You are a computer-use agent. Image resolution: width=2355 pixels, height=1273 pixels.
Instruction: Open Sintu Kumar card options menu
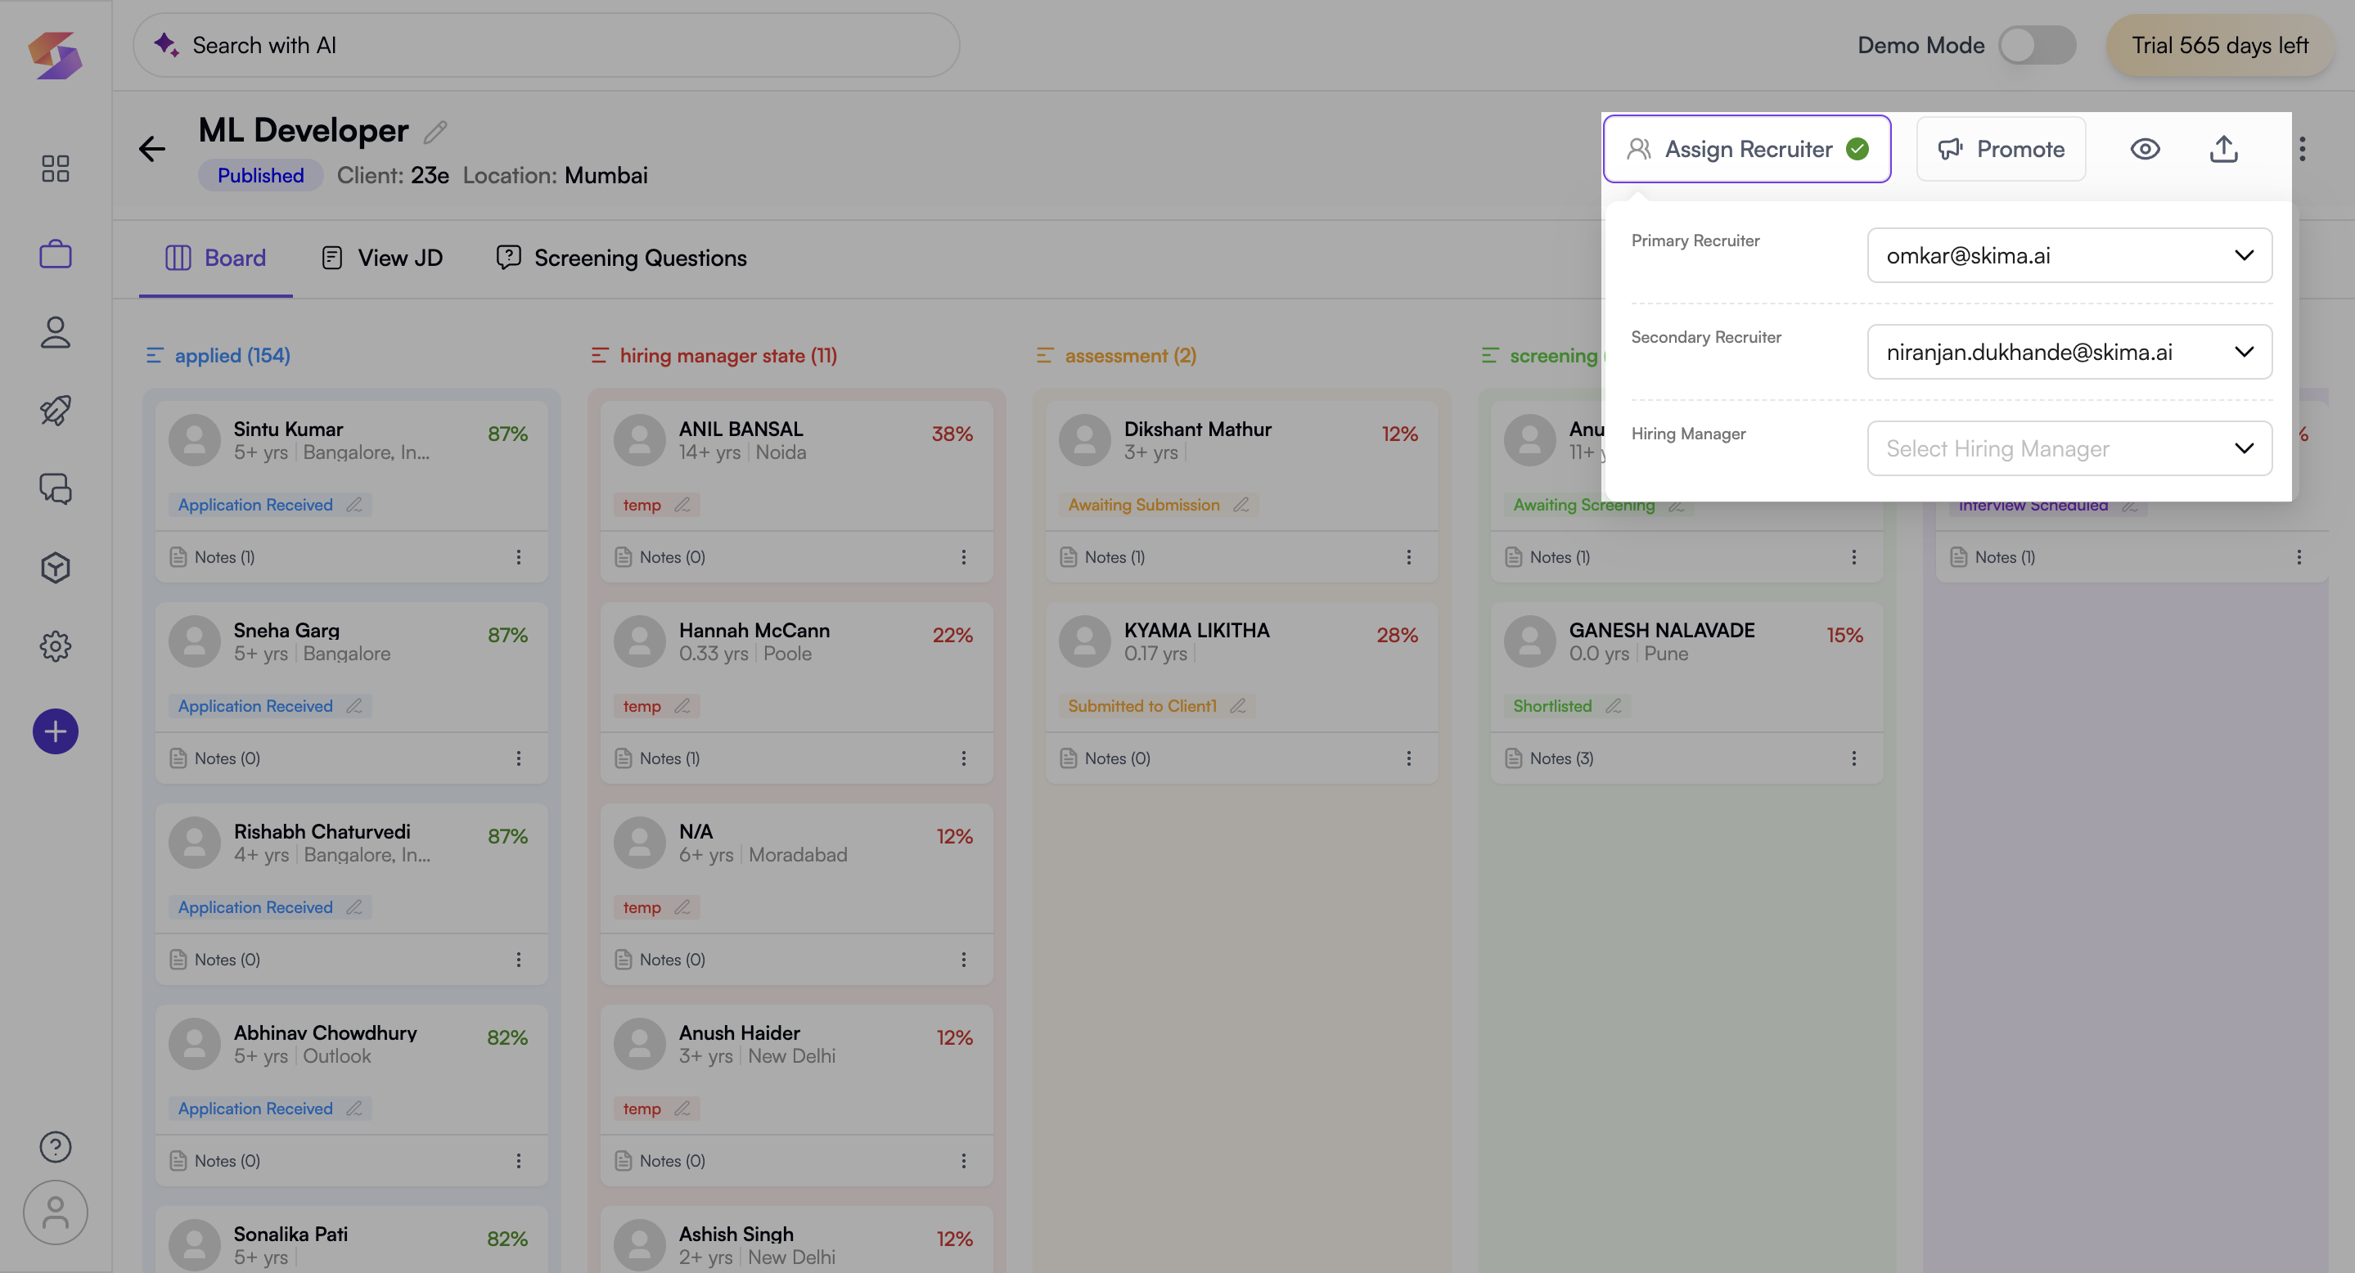click(x=518, y=556)
